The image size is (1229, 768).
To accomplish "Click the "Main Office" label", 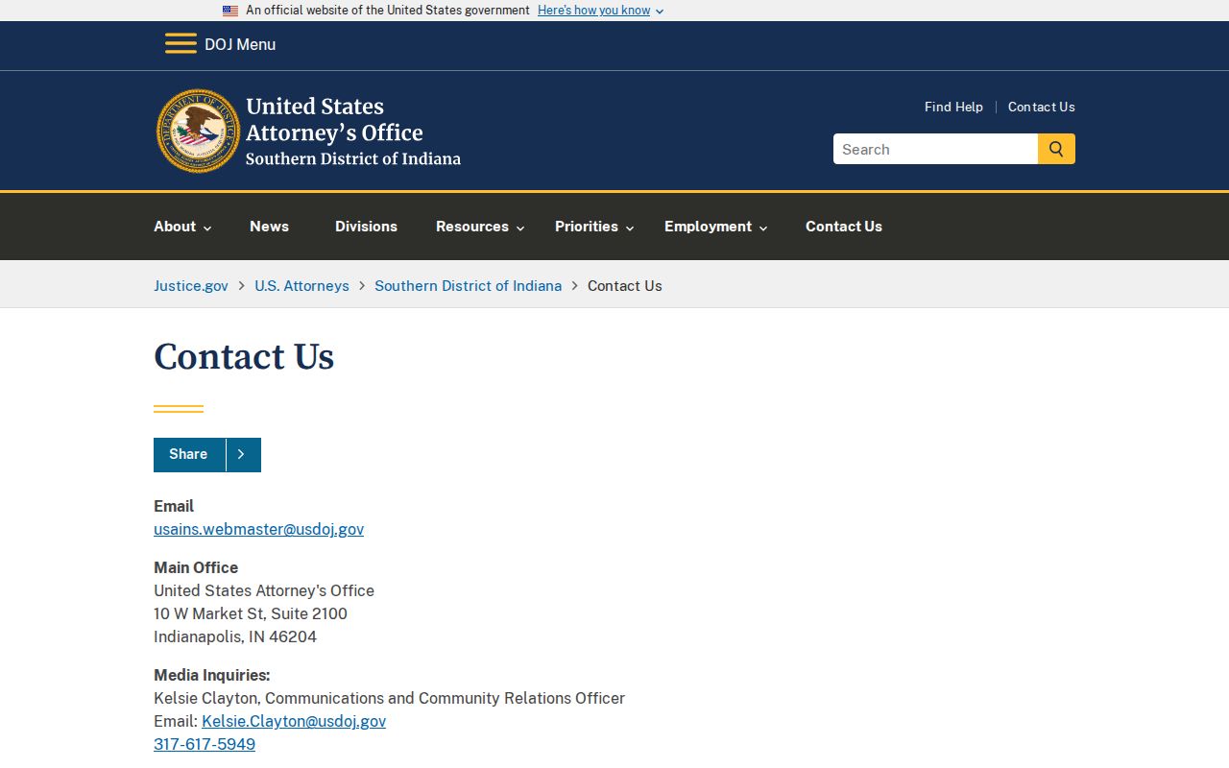I will [x=196, y=567].
